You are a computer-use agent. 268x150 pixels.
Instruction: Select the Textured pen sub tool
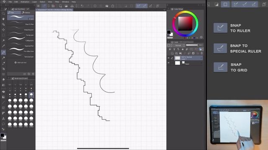pos(21,55)
